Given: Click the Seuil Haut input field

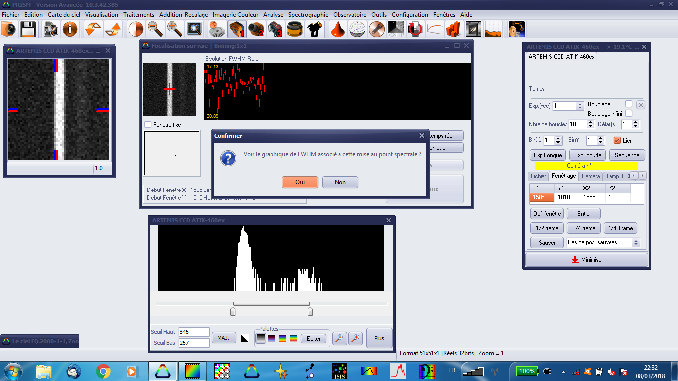Looking at the screenshot, I should 194,332.
